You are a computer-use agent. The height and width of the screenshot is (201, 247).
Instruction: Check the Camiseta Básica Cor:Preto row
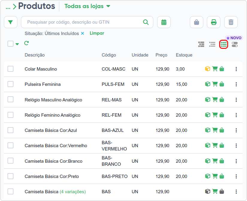click(x=10, y=176)
